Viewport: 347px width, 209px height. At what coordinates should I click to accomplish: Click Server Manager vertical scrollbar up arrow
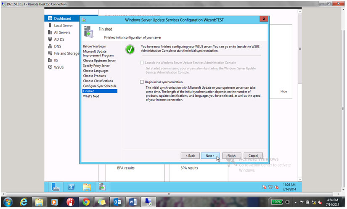[x=300, y=11]
